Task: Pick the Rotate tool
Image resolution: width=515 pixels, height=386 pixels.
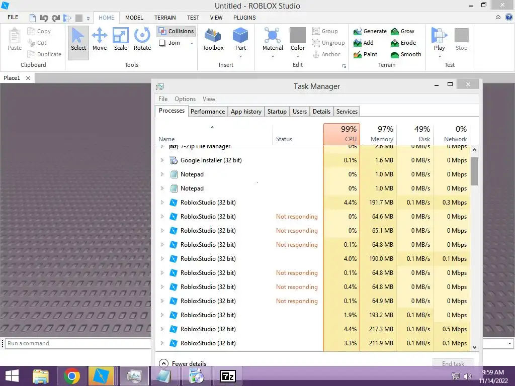Action: click(x=142, y=39)
